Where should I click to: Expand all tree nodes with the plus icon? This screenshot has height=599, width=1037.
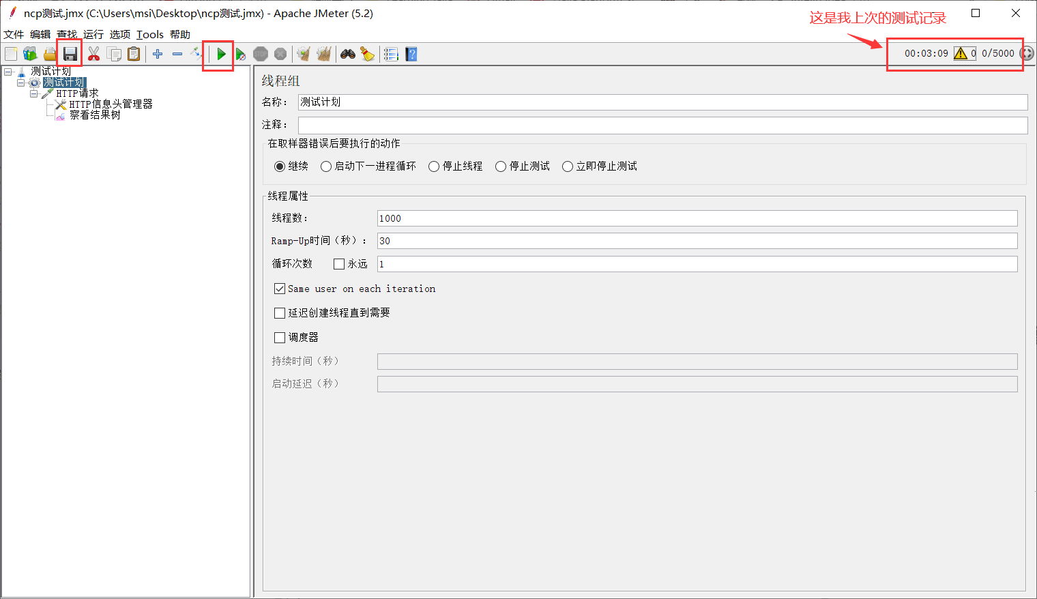tap(158, 54)
